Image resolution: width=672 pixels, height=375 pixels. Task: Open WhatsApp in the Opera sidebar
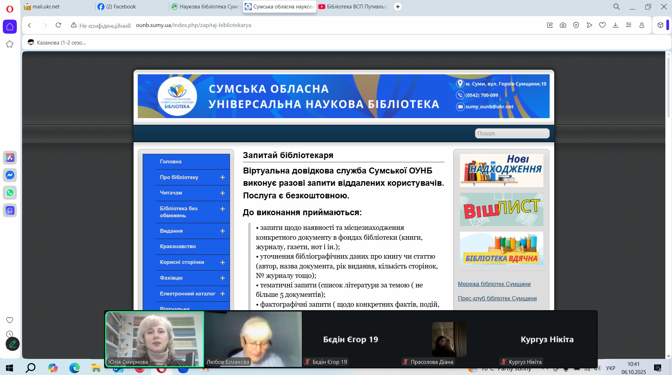10,192
